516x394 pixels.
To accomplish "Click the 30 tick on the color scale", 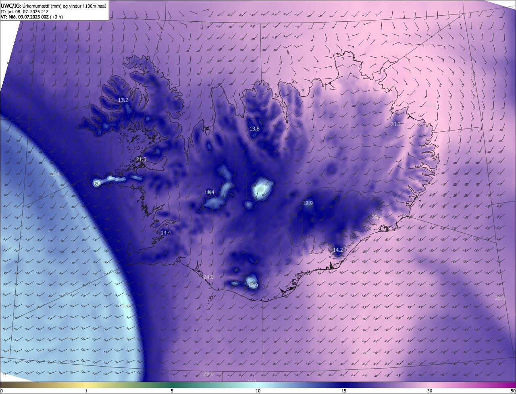I will (430, 391).
